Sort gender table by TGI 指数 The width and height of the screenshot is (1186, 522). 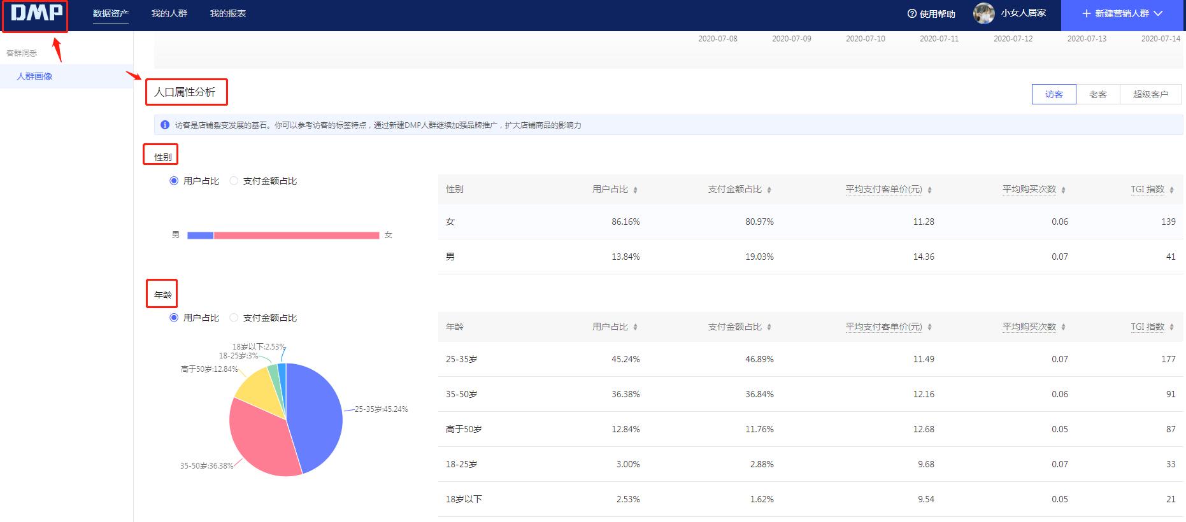tap(1171, 190)
